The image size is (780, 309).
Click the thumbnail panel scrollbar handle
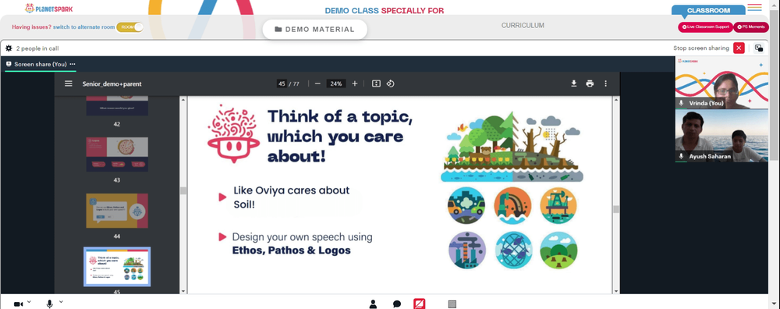[183, 190]
